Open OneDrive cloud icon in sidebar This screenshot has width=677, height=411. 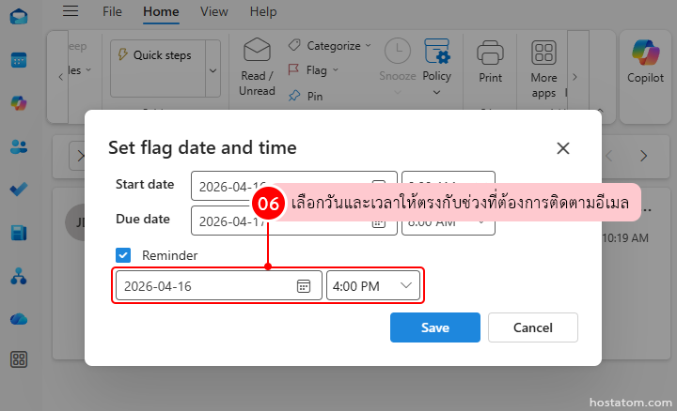tap(19, 319)
